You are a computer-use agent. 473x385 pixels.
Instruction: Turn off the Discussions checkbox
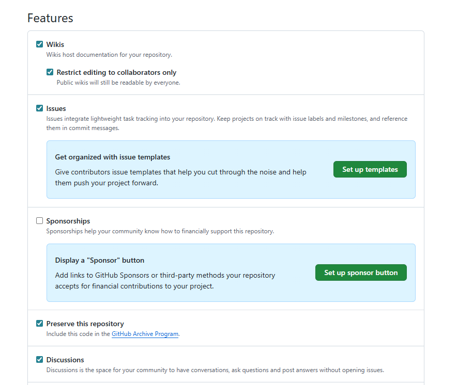point(39,359)
